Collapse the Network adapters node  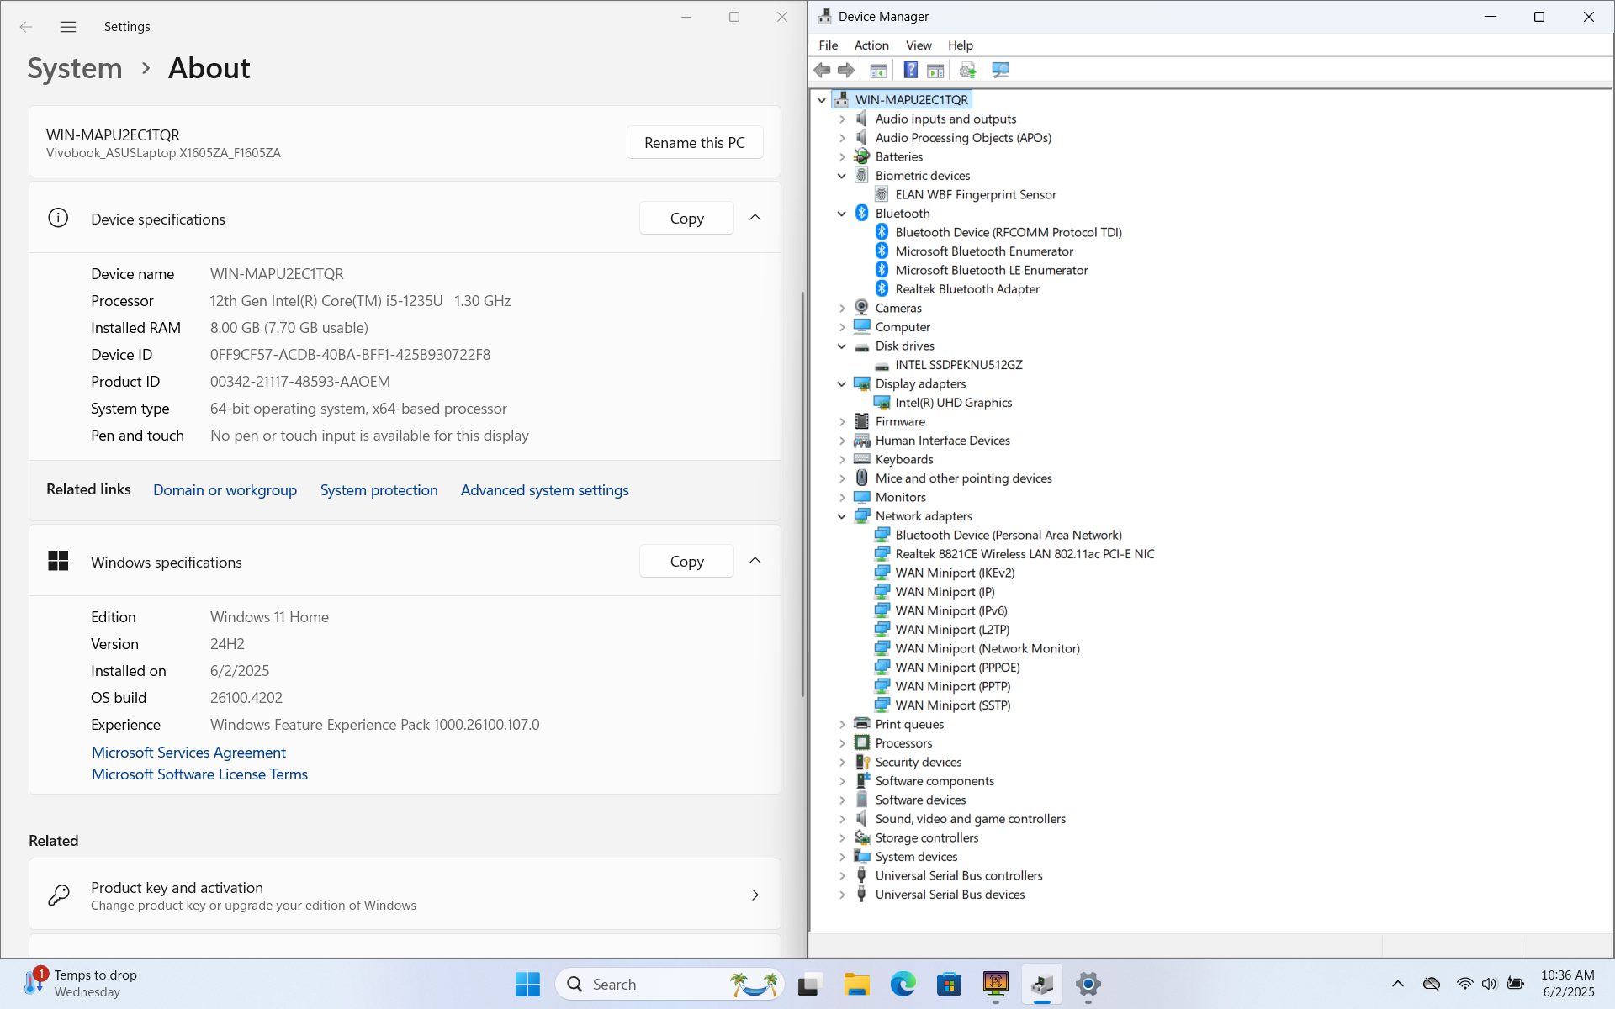point(842,516)
